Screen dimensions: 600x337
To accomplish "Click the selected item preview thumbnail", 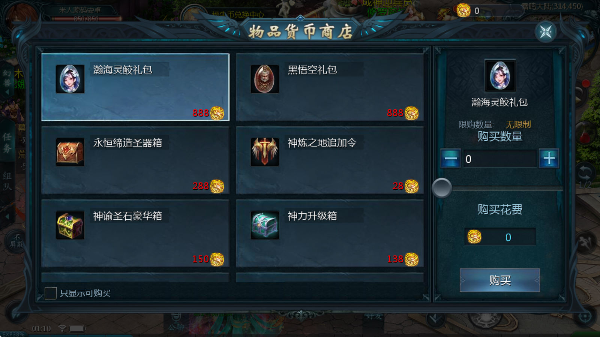I will click(500, 75).
